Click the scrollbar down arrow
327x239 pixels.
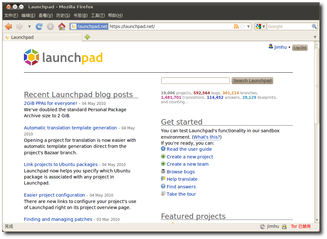tap(317, 220)
